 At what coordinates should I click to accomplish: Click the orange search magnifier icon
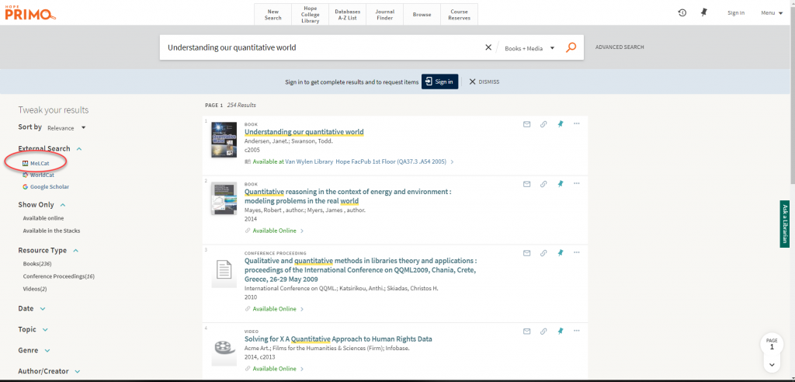571,47
